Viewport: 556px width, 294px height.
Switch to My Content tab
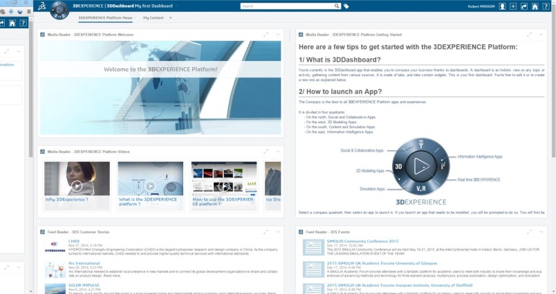[154, 17]
